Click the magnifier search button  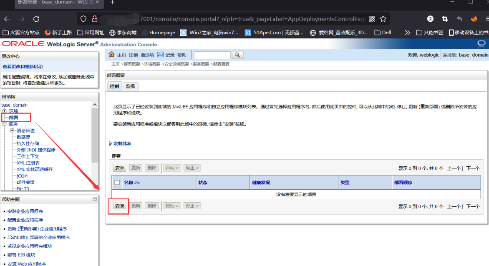[x=237, y=55]
